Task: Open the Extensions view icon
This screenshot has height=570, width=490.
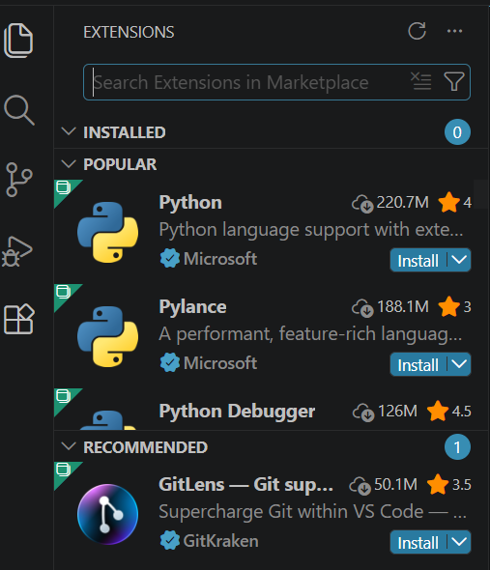Action: click(x=19, y=319)
